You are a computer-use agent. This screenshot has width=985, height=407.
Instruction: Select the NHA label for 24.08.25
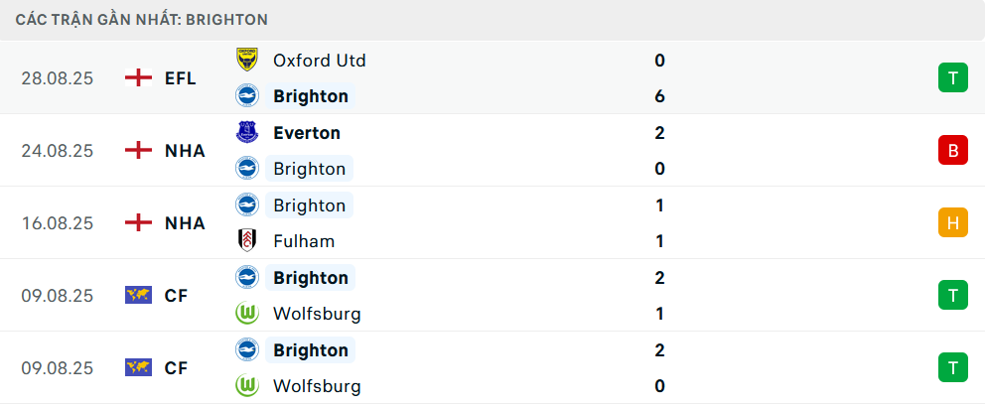pyautogui.click(x=185, y=151)
